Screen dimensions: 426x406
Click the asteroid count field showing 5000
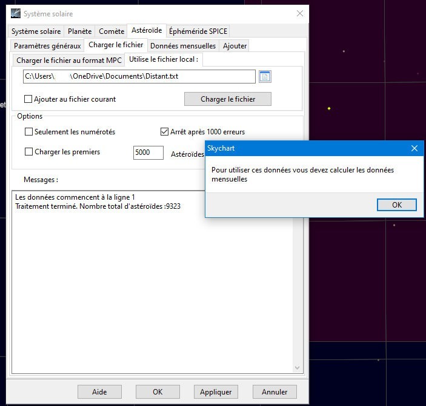coord(148,152)
